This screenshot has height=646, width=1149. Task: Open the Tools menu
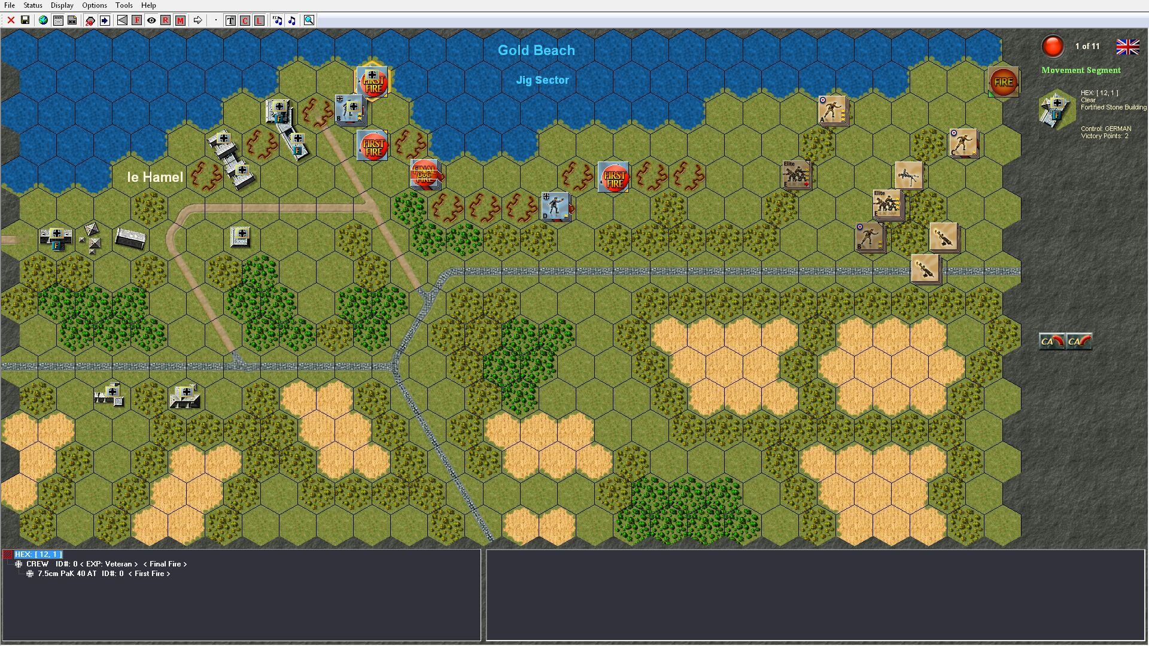124,5
